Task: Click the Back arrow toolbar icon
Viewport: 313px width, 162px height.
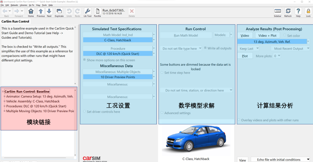Action: point(5,11)
